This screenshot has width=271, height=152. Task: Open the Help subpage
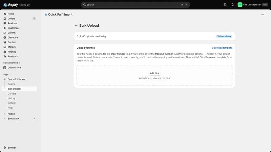pos(10,108)
